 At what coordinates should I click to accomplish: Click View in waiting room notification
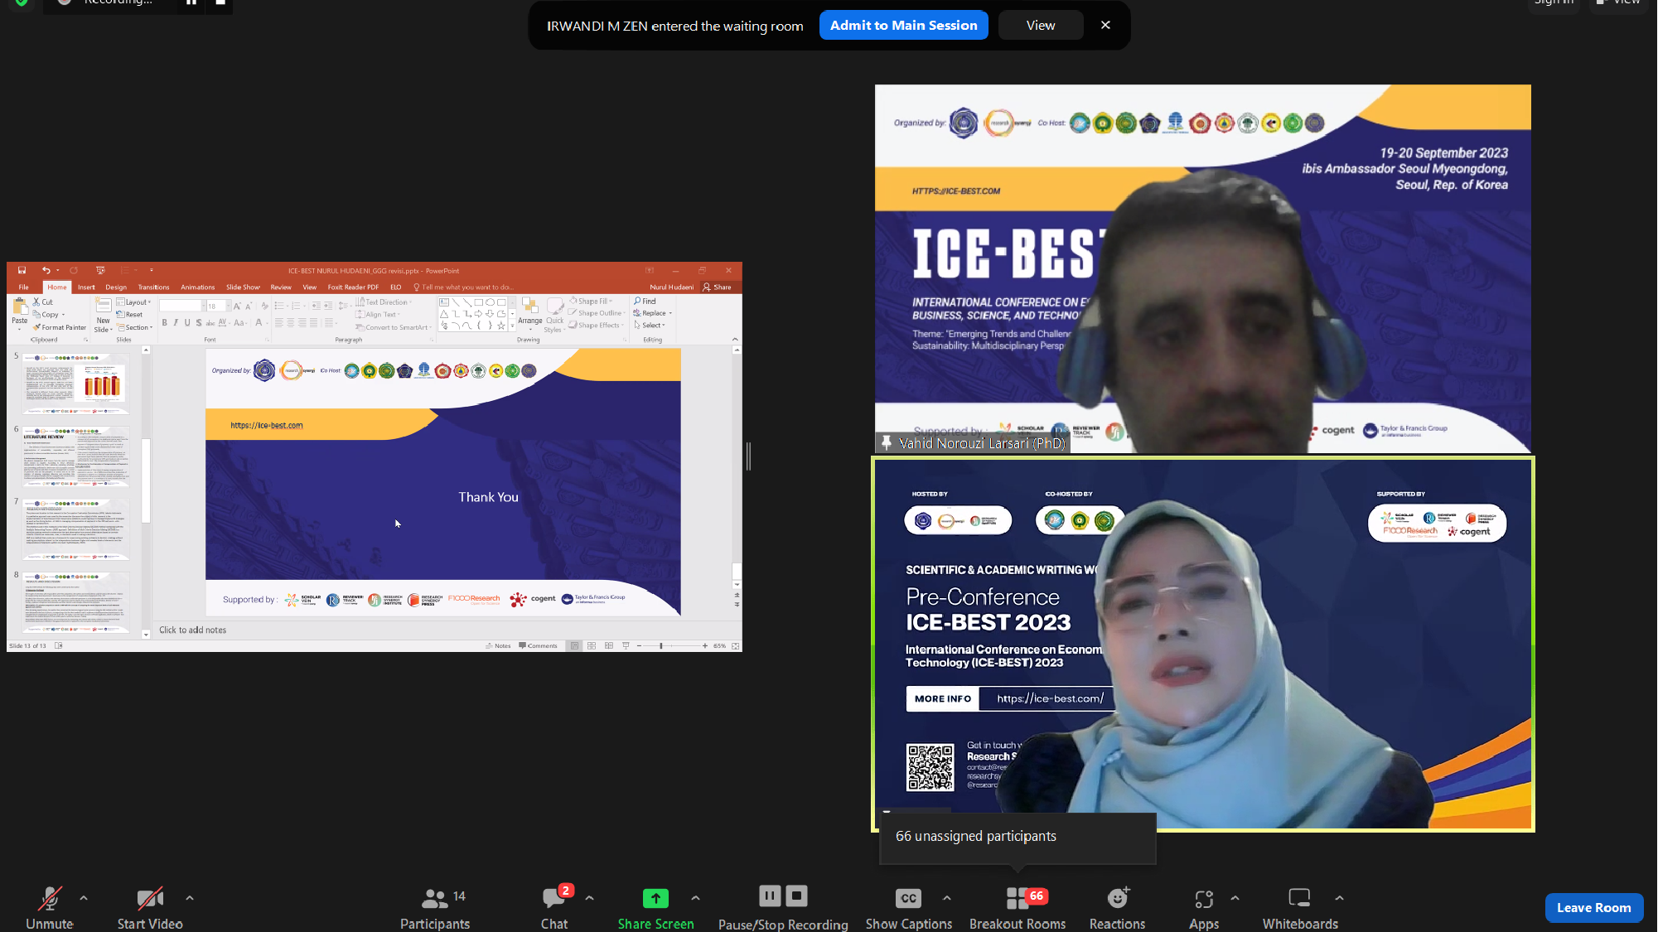[x=1041, y=26]
